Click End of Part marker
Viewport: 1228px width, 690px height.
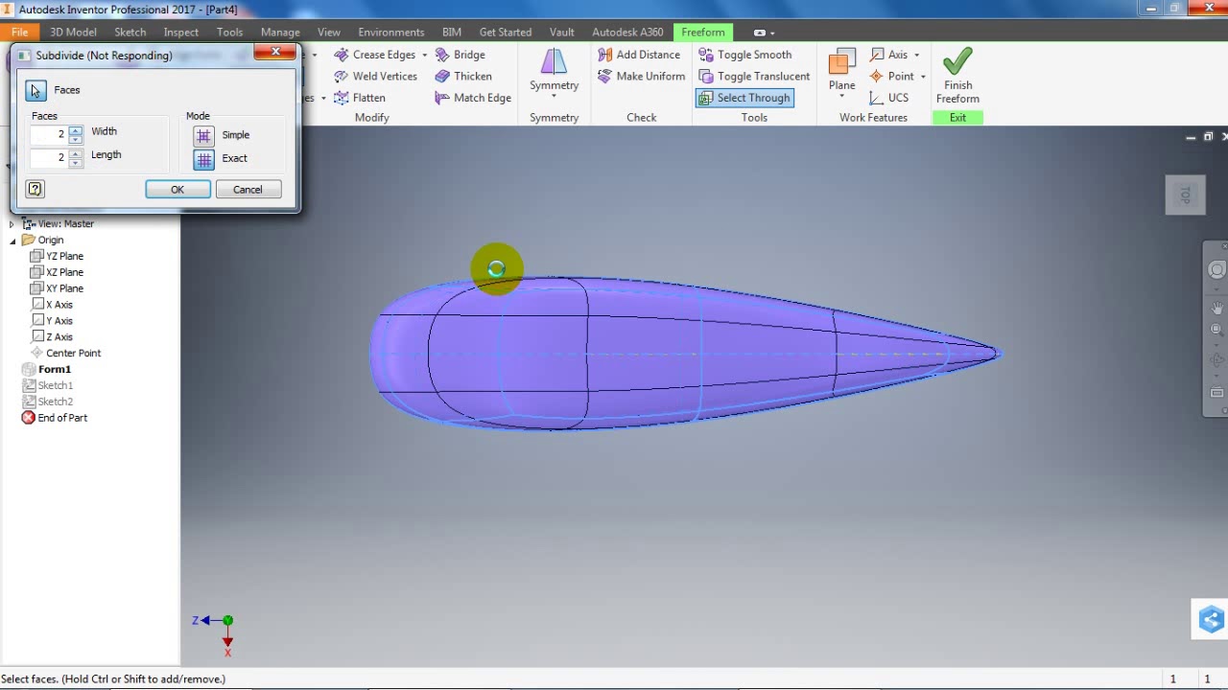(x=55, y=418)
